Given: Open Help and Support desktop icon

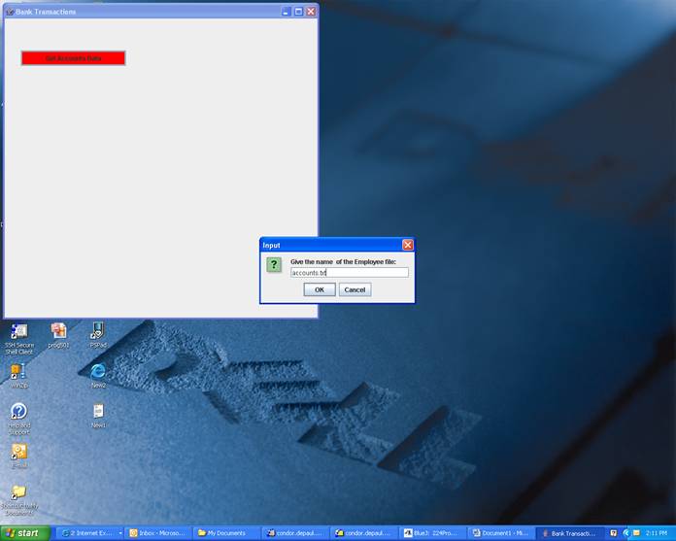Looking at the screenshot, I should pos(17,412).
